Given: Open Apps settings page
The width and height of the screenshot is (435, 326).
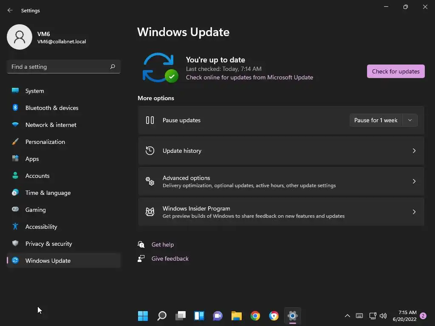Looking at the screenshot, I should coord(64,159).
